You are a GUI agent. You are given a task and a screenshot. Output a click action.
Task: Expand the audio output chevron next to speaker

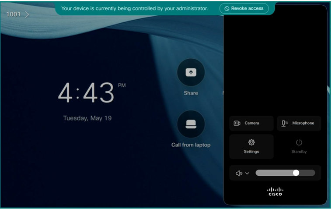(247, 174)
